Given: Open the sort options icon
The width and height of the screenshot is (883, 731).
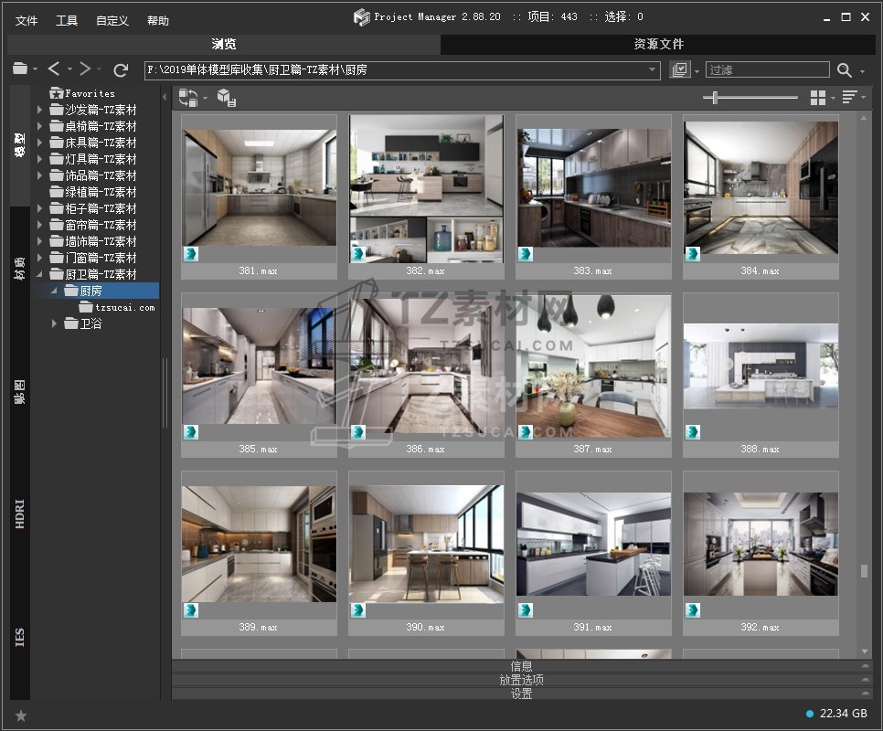Looking at the screenshot, I should pos(849,97).
